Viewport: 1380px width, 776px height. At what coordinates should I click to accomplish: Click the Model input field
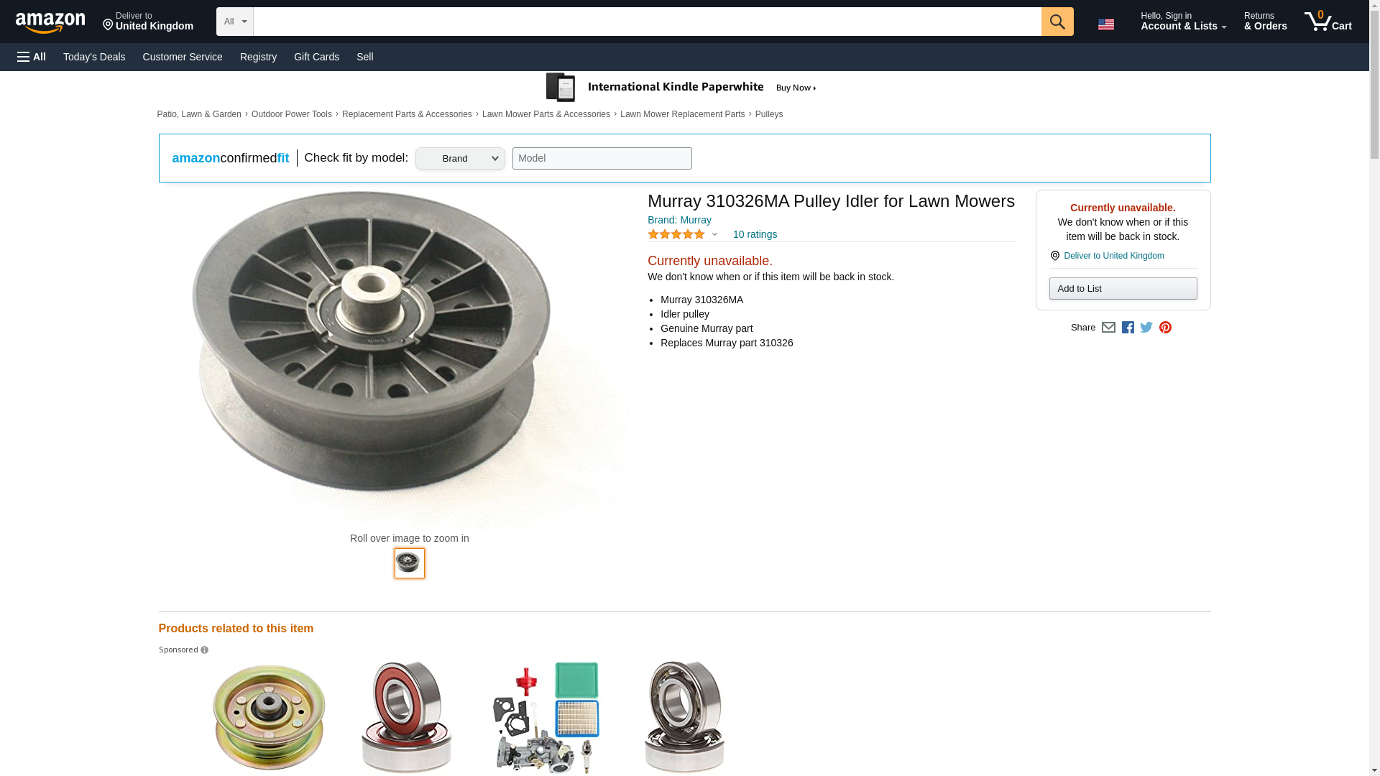tap(602, 159)
